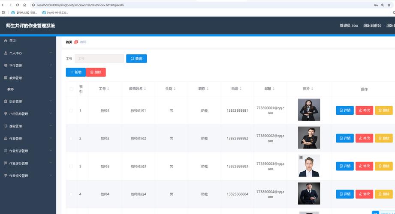Click the 新增 add button

point(76,72)
